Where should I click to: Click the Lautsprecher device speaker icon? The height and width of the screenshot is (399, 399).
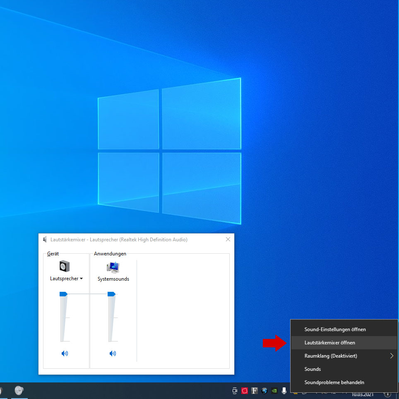[x=65, y=266]
